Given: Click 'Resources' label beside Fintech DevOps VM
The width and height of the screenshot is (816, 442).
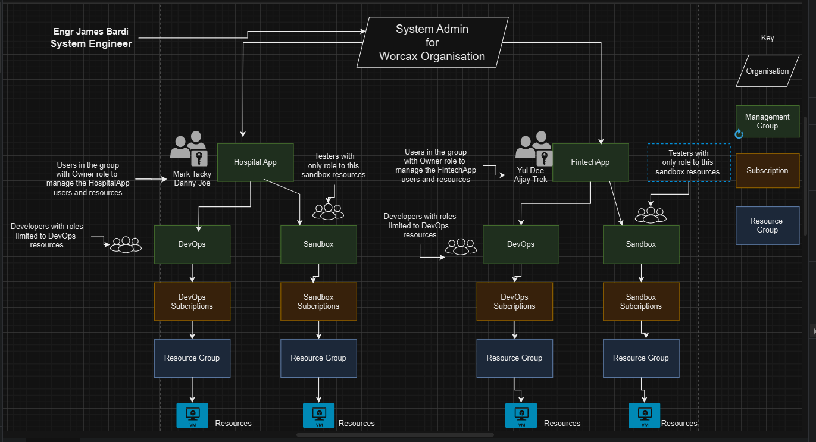Looking at the screenshot, I should coord(562,424).
